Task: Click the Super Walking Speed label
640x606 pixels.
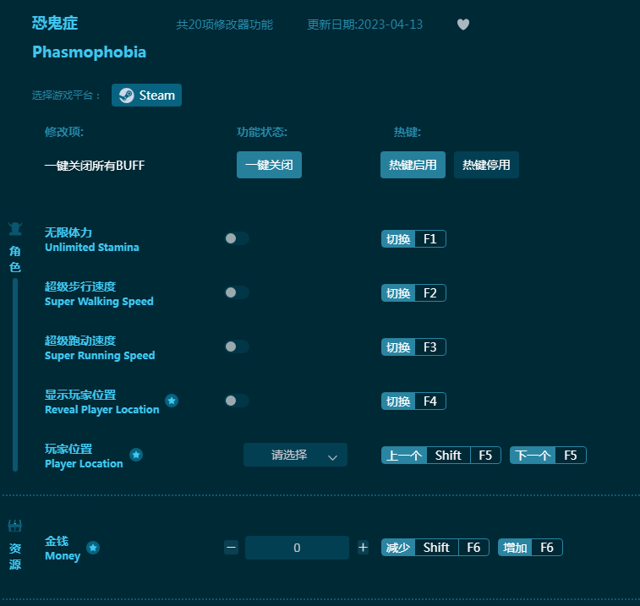Action: [x=99, y=302]
